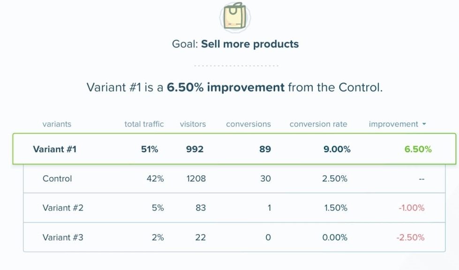
Task: Sort by the improvement column header
Action: [x=393, y=124]
